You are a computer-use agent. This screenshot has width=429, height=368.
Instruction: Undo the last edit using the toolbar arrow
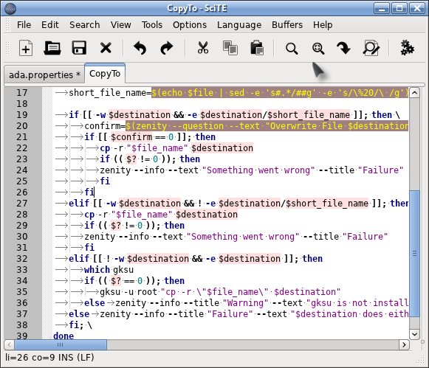[x=140, y=48]
